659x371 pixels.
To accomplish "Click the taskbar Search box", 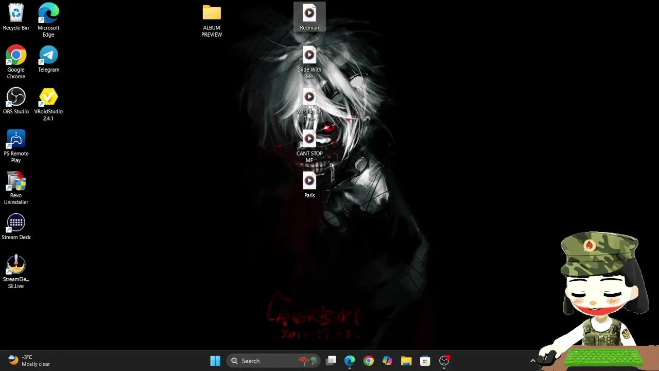I will click(274, 361).
